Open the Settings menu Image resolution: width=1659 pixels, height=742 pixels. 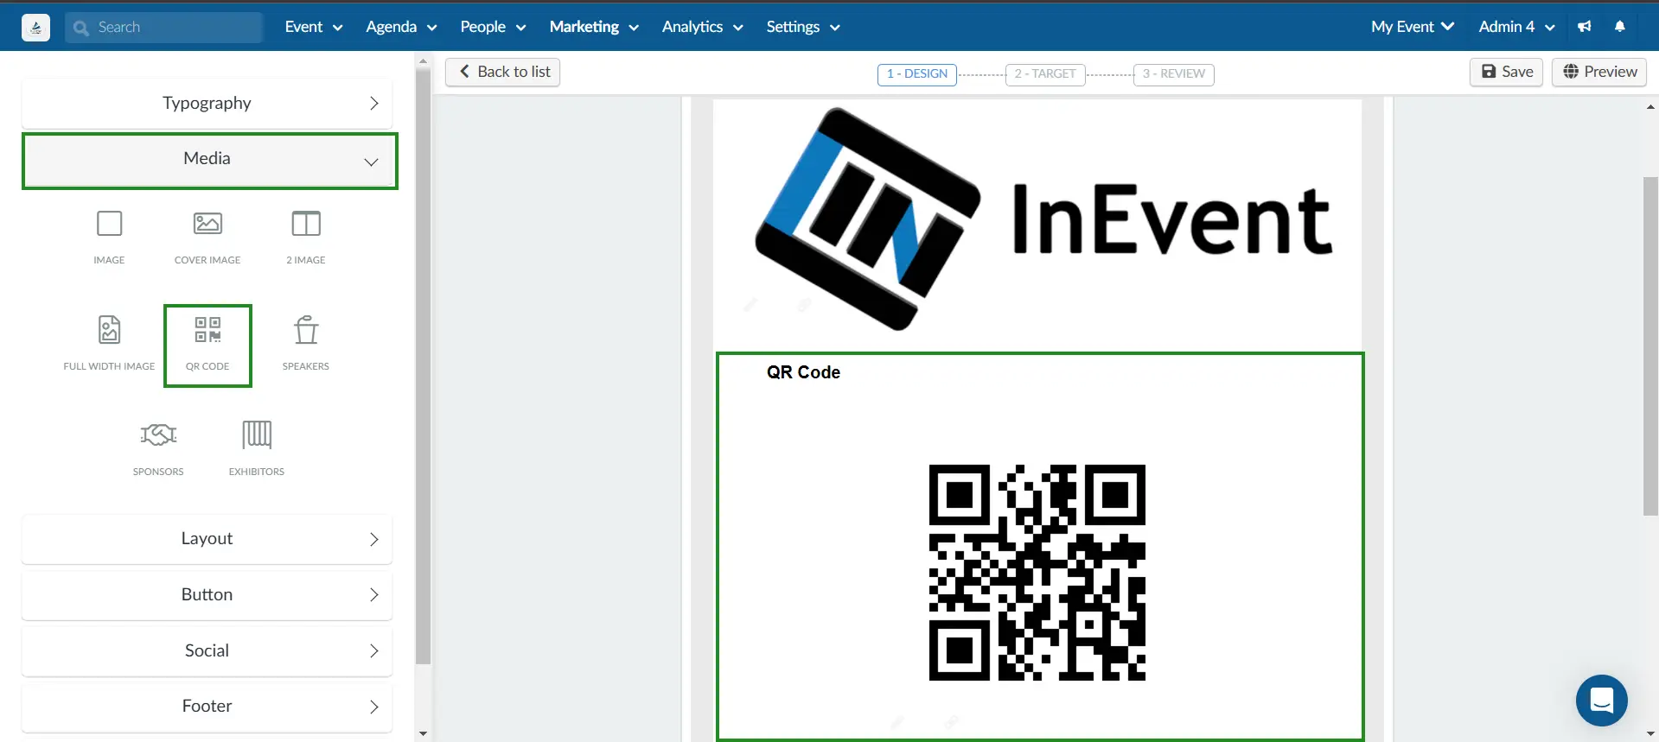803,27
